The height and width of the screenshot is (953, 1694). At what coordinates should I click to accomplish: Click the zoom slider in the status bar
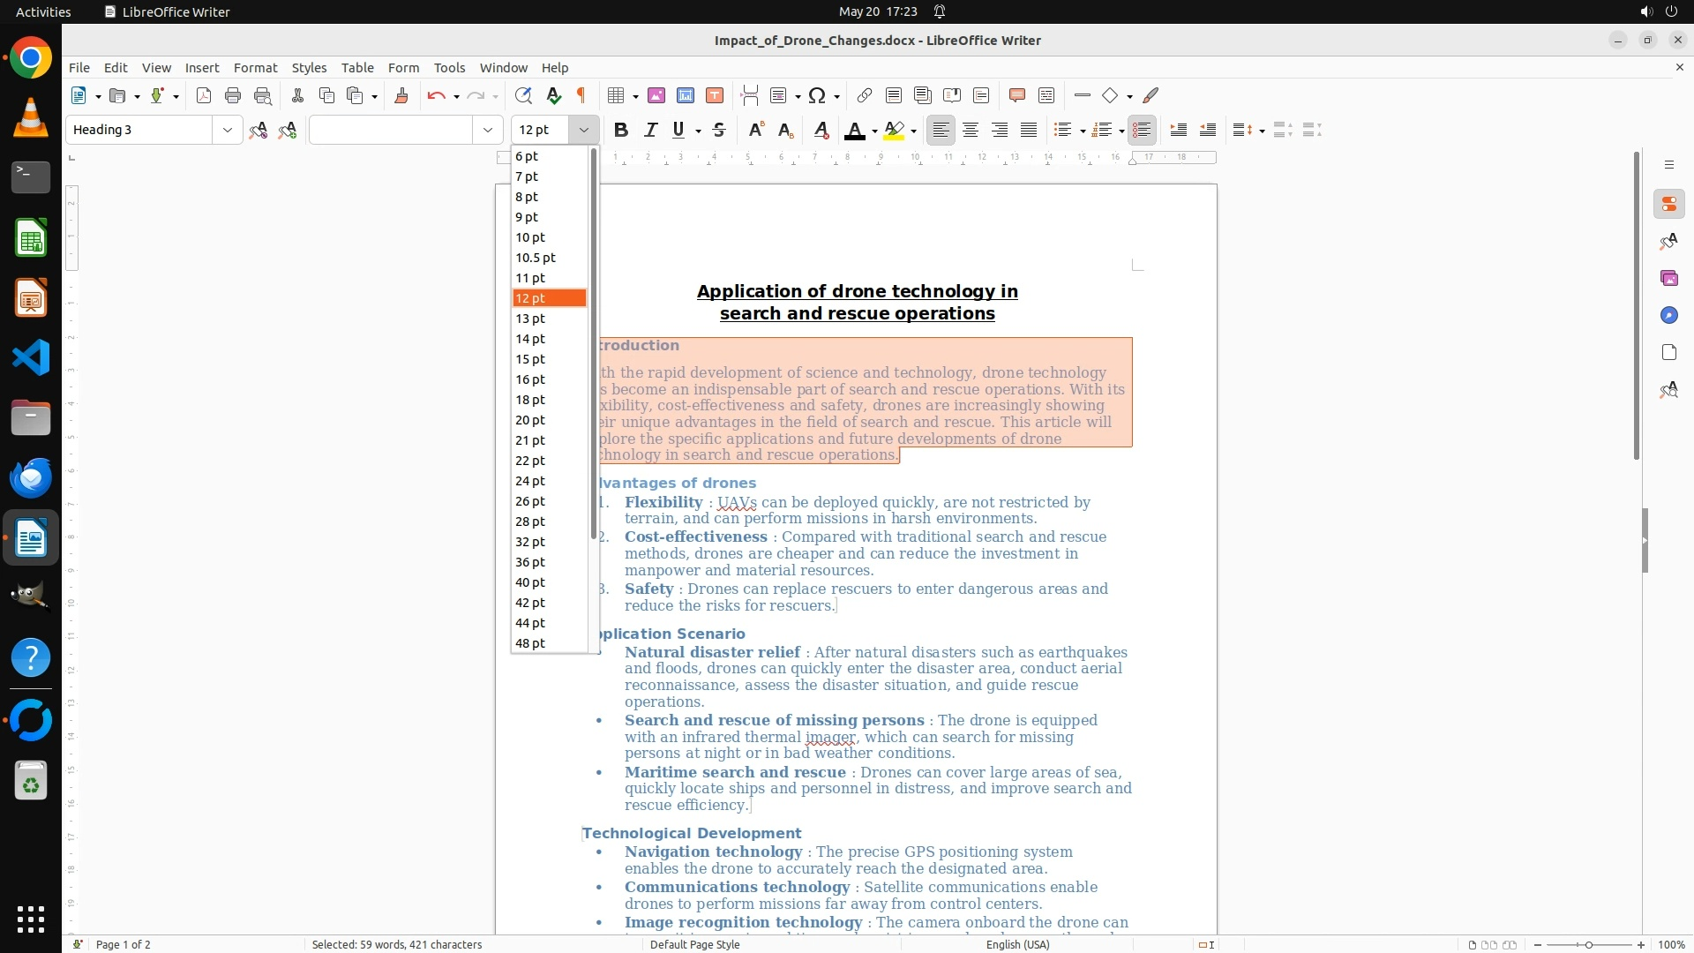[x=1588, y=944]
